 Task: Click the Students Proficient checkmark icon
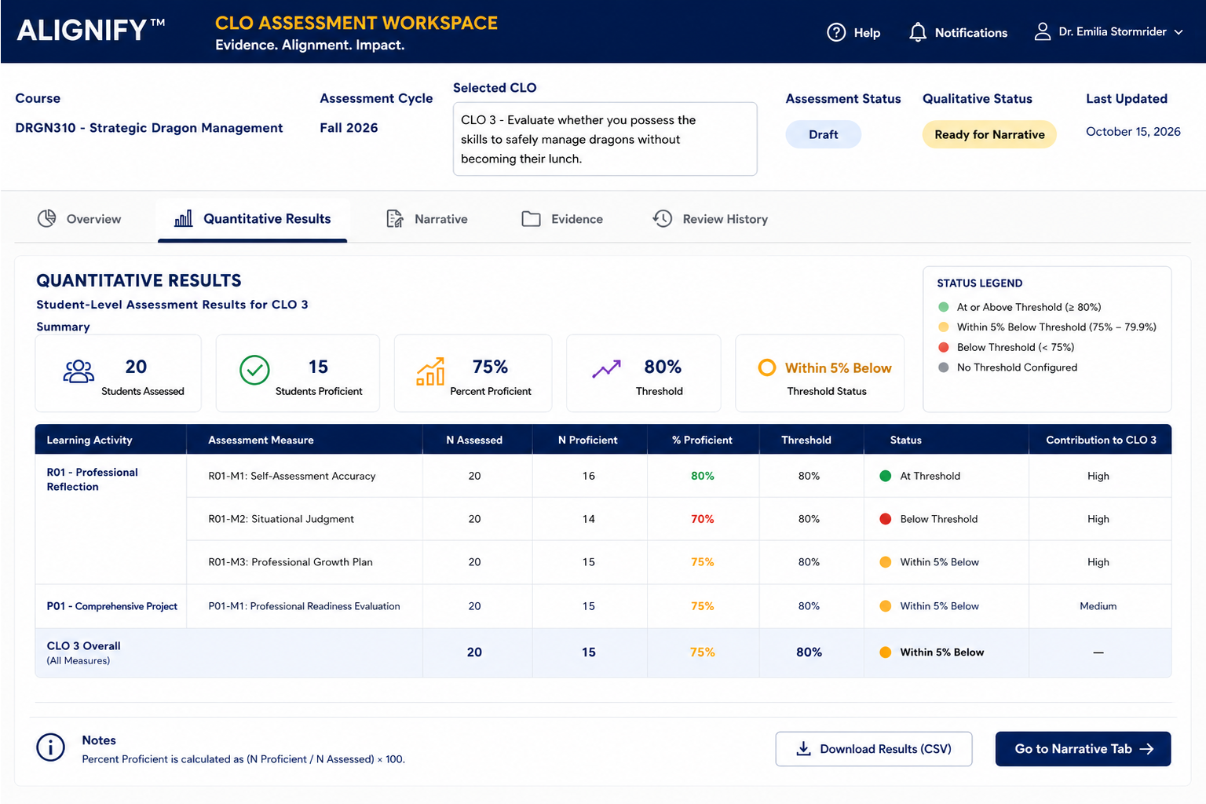(x=254, y=370)
